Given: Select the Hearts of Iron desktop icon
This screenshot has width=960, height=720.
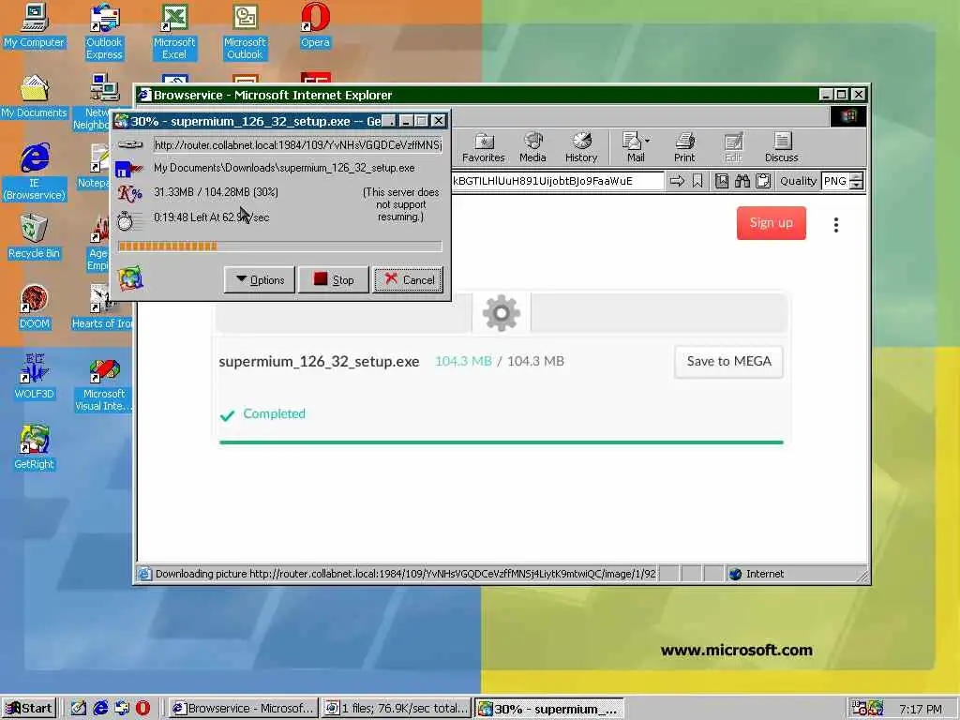Looking at the screenshot, I should pos(101,307).
